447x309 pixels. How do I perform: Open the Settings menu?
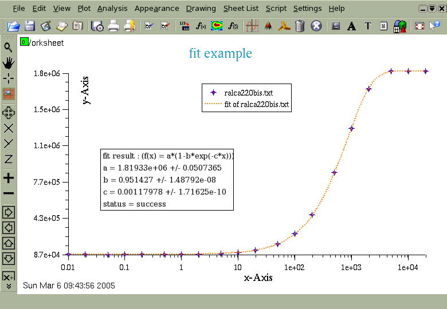[x=307, y=9]
